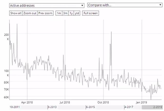Go back with Prev zoom
The width and height of the screenshot is (164, 111).
coord(46,13)
